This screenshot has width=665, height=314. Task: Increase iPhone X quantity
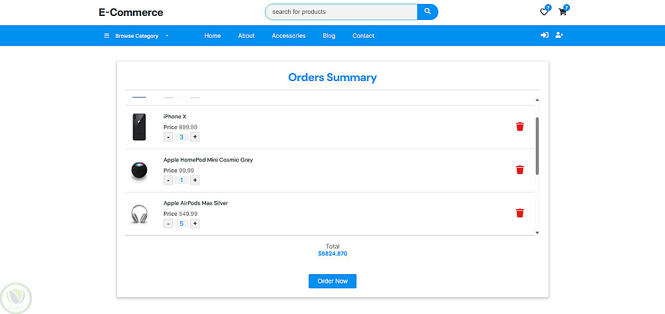tap(195, 137)
